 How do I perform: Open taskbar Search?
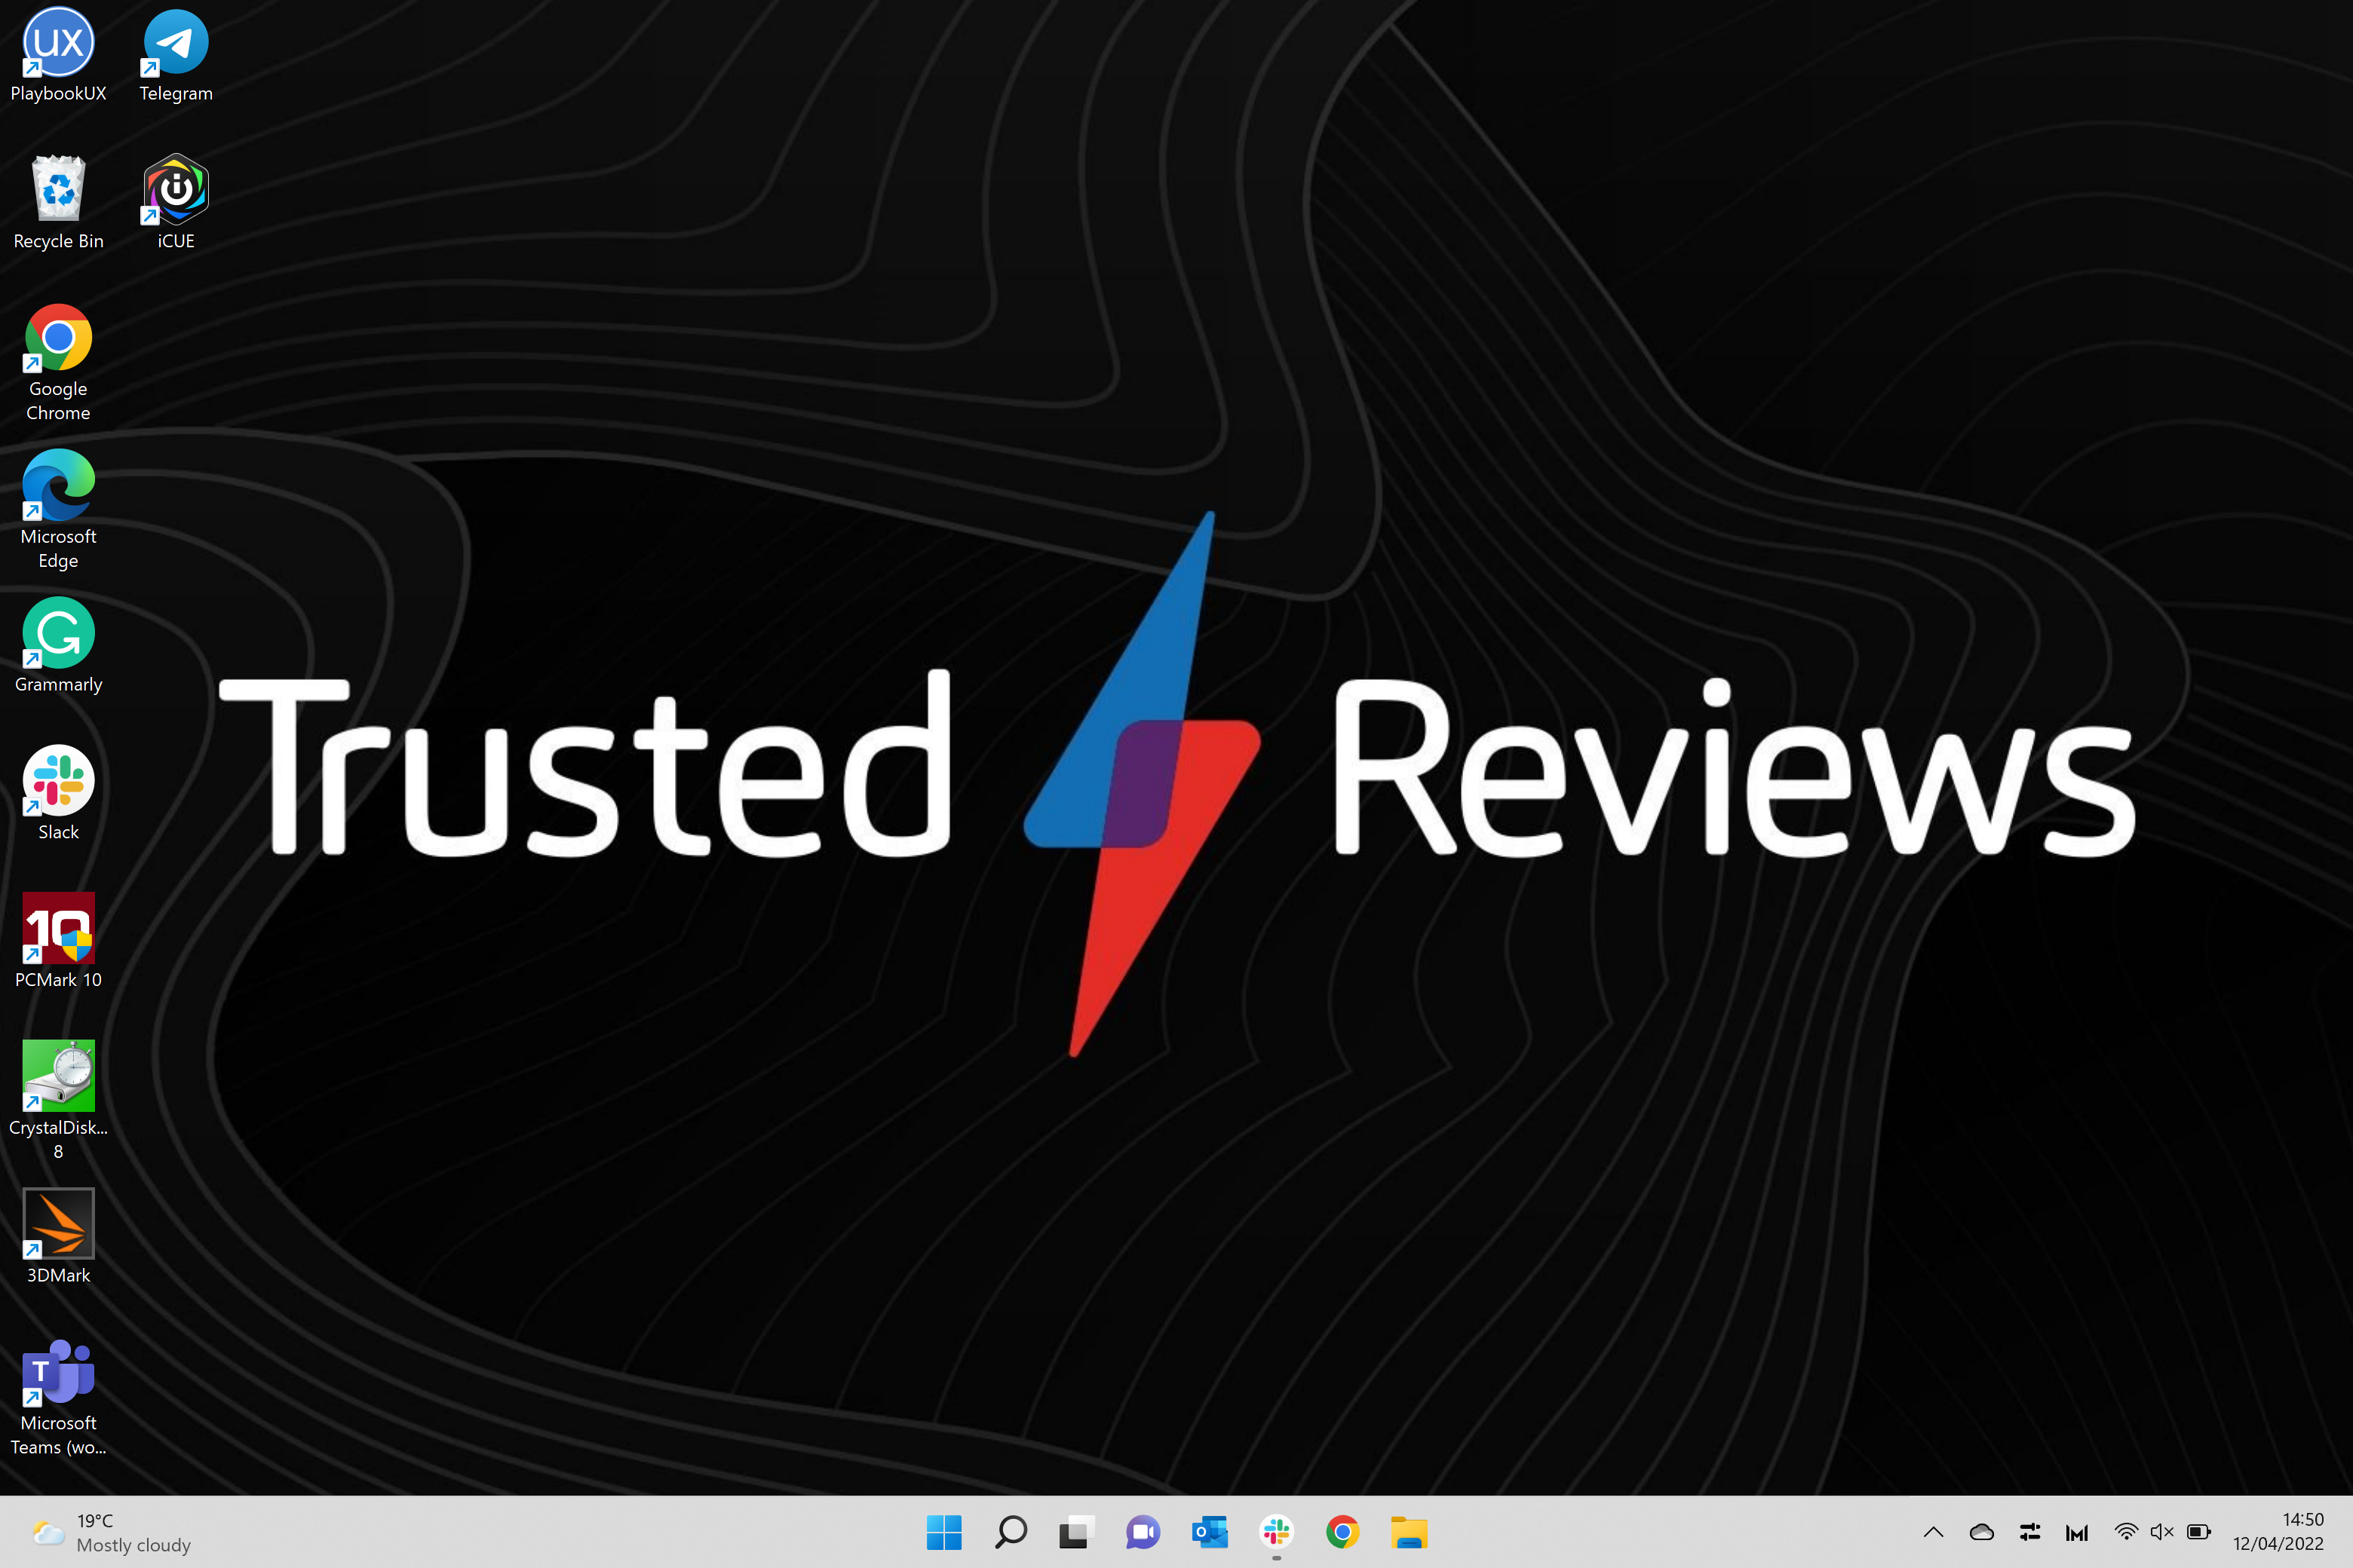coord(1011,1532)
